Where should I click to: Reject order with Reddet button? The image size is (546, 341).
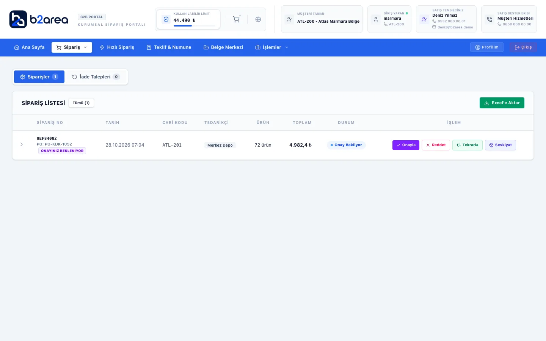point(436,145)
